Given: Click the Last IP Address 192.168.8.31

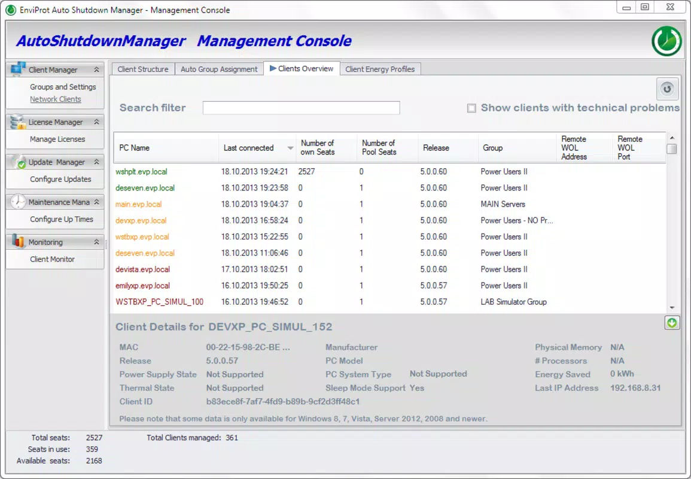Looking at the screenshot, I should point(635,388).
